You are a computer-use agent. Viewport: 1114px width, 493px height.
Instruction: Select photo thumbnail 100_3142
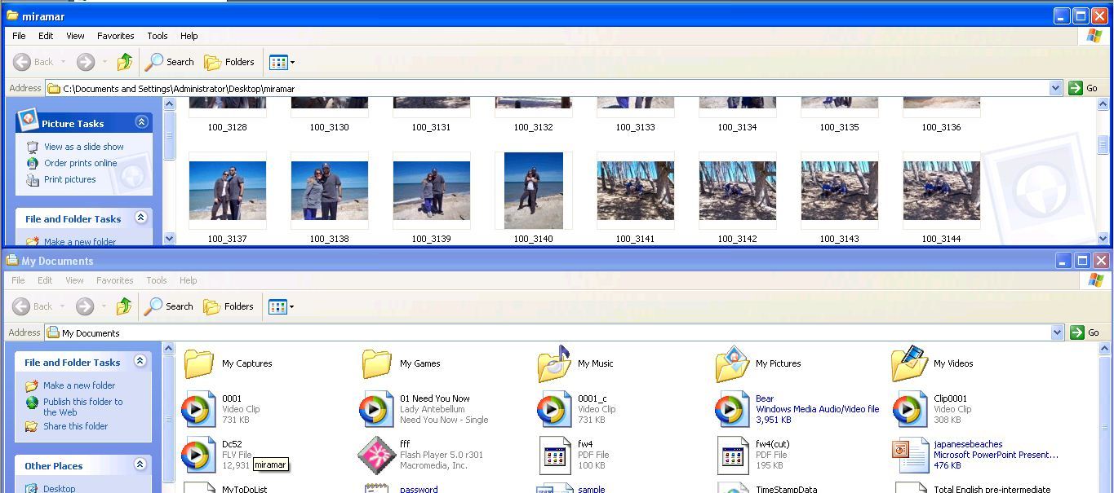(737, 191)
